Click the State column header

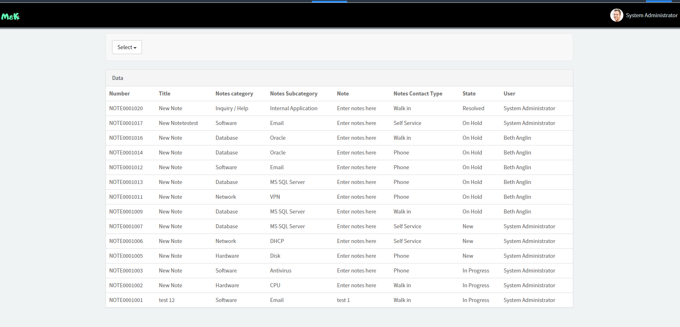[469, 93]
